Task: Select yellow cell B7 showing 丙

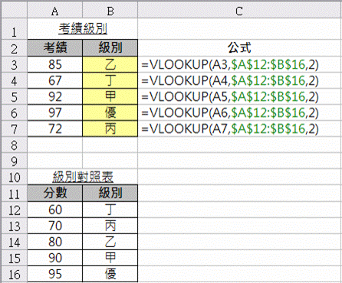Action: click(110, 128)
